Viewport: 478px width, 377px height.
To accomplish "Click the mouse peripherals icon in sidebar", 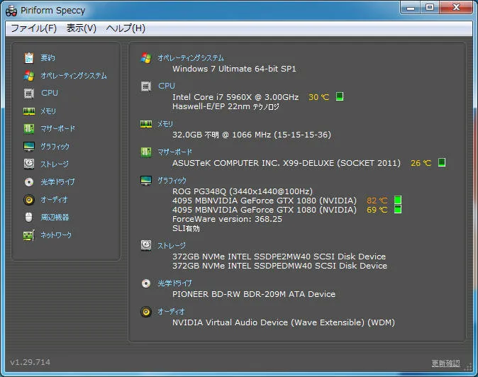I will pyautogui.click(x=28, y=217).
